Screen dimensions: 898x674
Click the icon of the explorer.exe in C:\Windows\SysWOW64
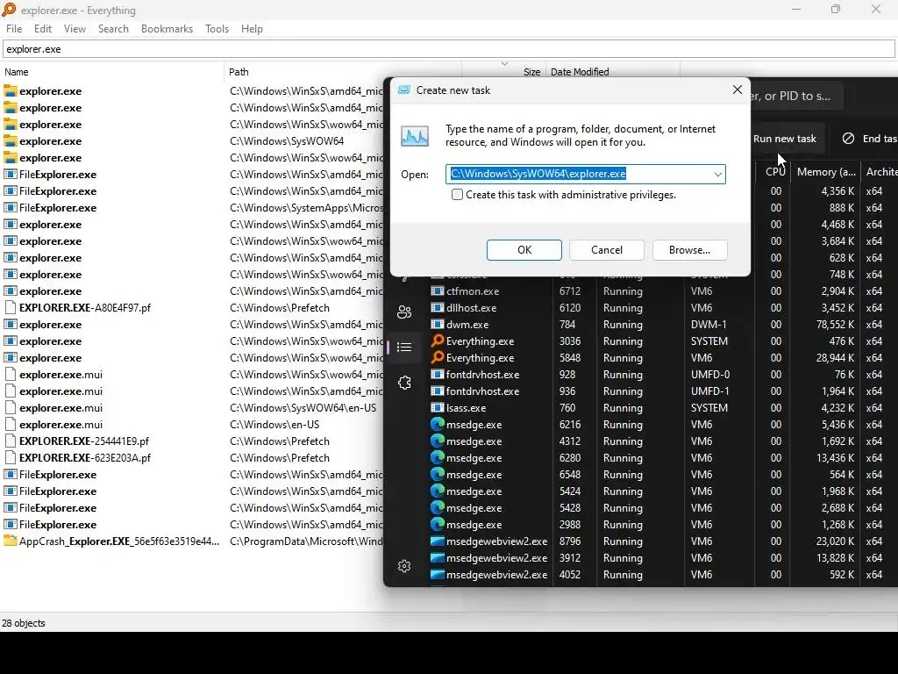pyautogui.click(x=11, y=141)
